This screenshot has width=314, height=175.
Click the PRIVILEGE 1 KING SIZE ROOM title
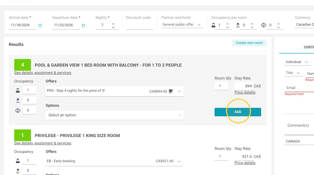[77, 136]
